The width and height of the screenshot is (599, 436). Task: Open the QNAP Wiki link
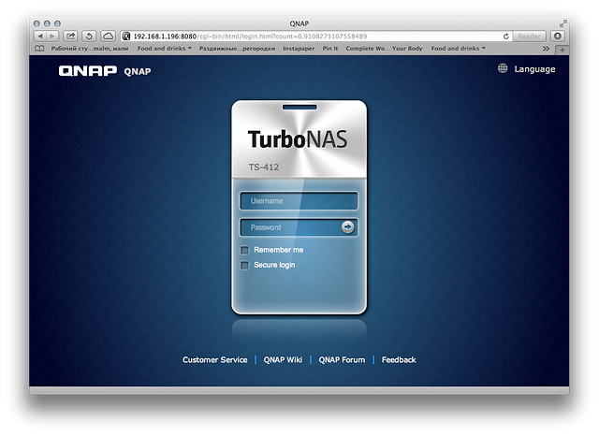pos(283,360)
